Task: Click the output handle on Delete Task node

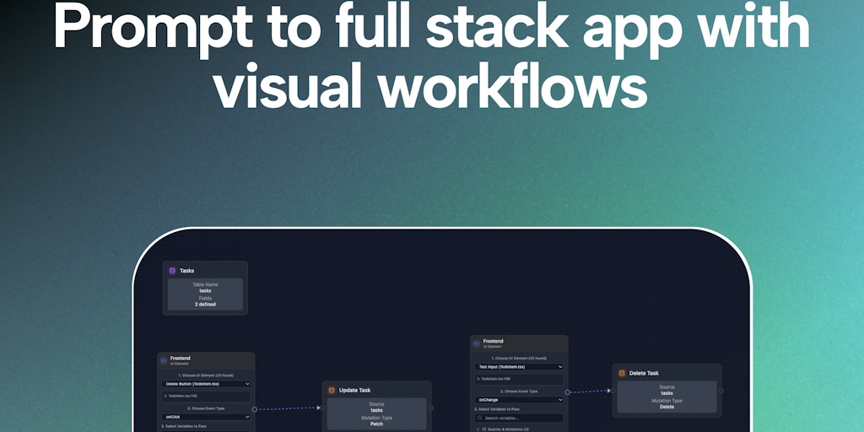Action: (x=721, y=391)
